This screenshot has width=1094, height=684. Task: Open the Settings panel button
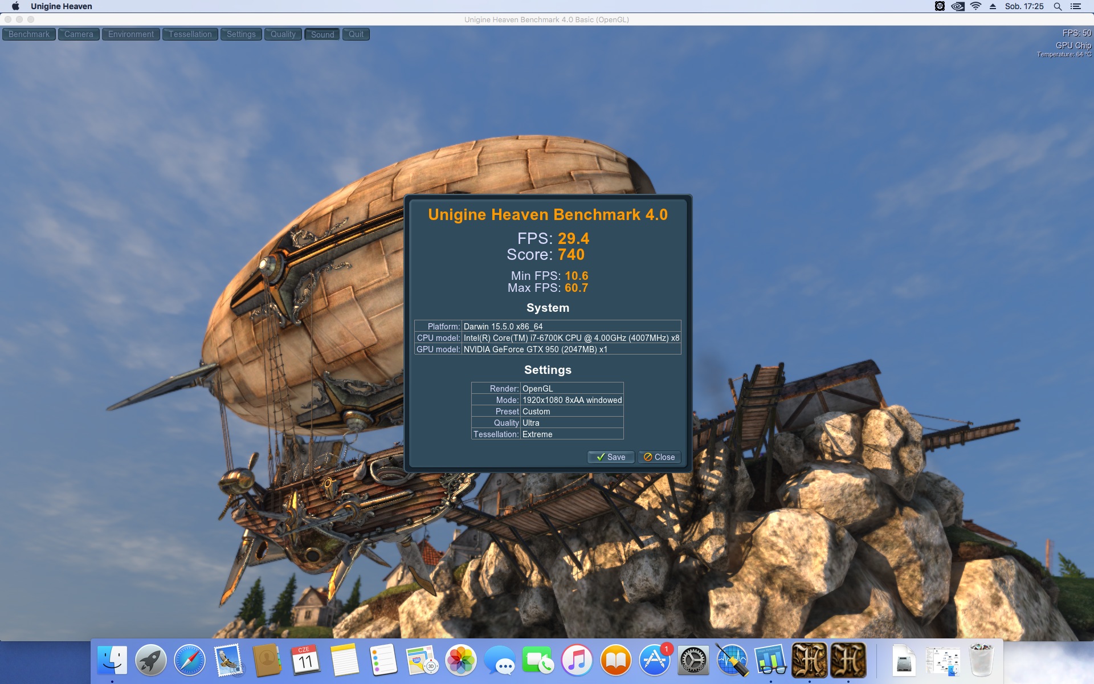click(x=241, y=34)
